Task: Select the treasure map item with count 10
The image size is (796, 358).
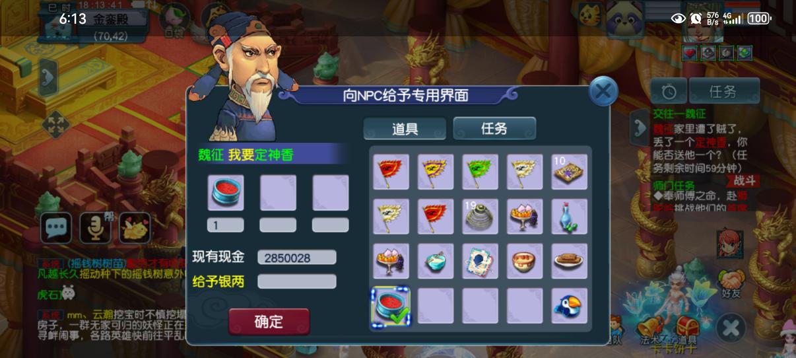Action: point(569,172)
